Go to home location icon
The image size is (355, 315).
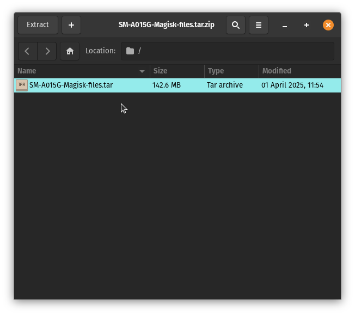point(70,51)
